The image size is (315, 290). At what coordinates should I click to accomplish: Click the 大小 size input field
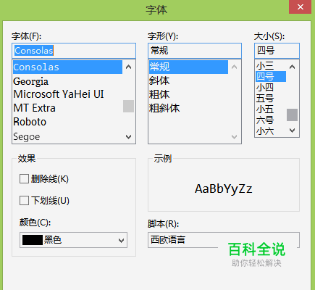click(x=277, y=51)
